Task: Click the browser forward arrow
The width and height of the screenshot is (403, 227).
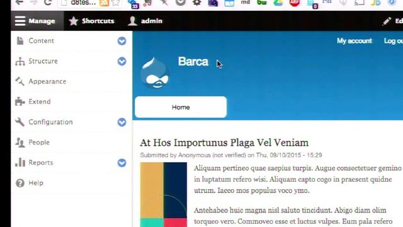Action: click(33, 3)
